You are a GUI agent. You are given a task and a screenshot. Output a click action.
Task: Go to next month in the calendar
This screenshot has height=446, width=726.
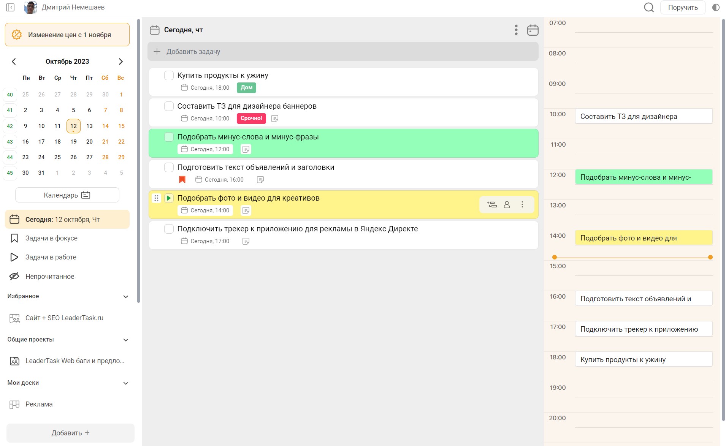(120, 62)
